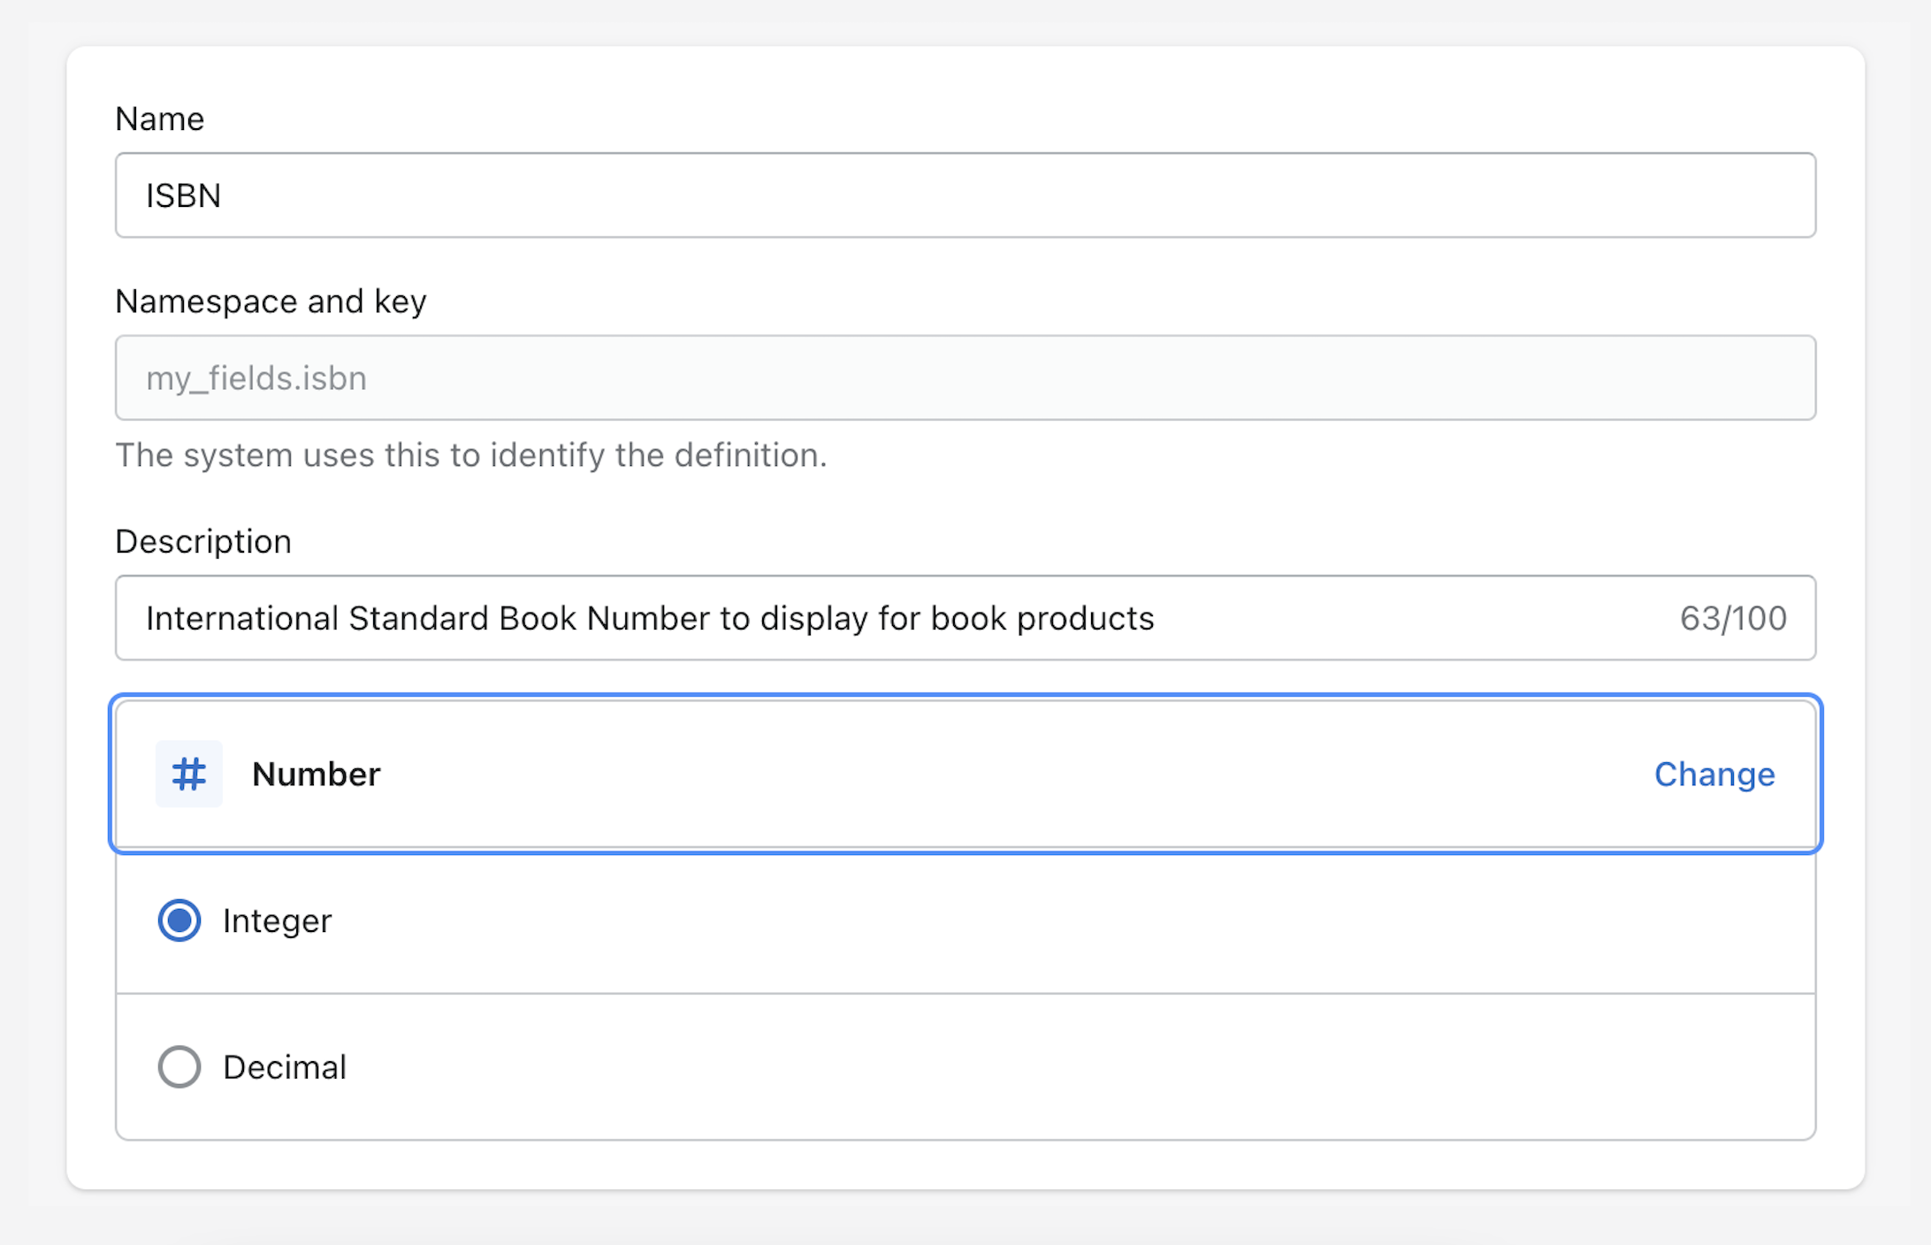Viewport: 1931px width, 1245px height.
Task: Click the bold Number type heading
Action: coord(316,774)
